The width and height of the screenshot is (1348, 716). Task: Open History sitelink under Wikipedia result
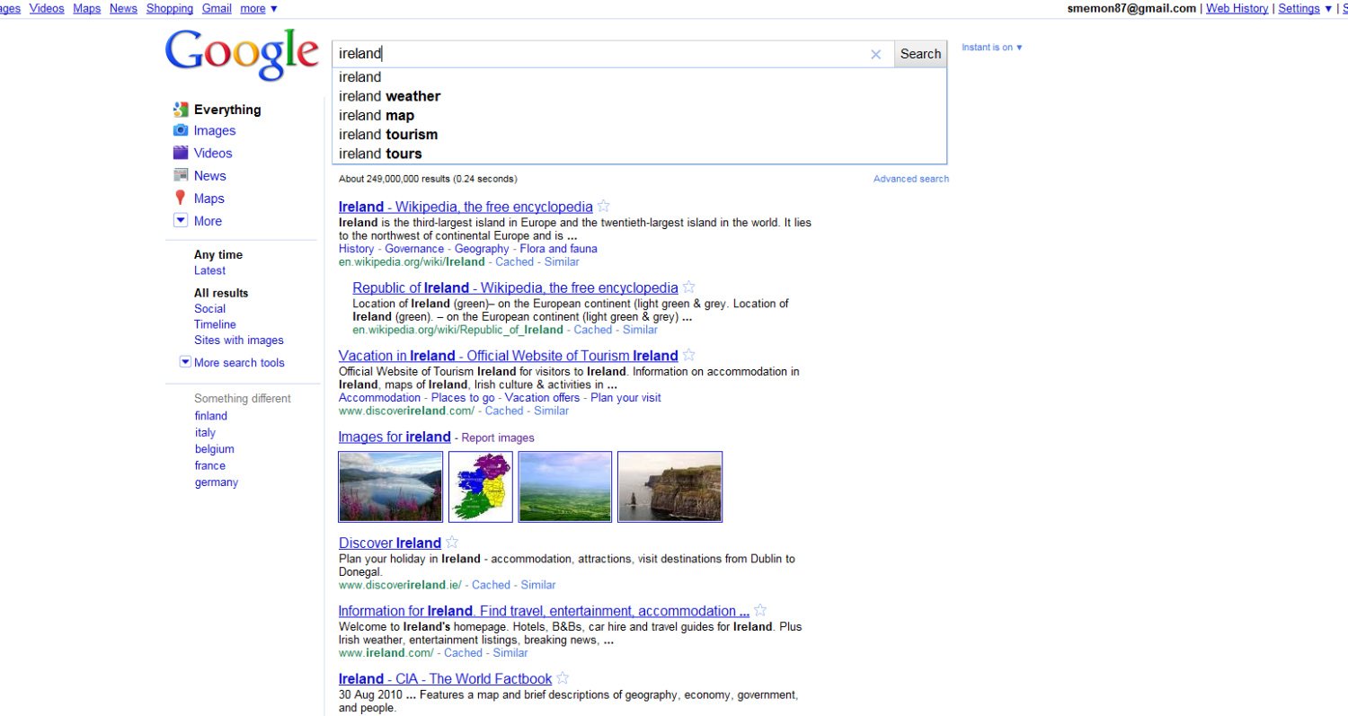pos(356,249)
